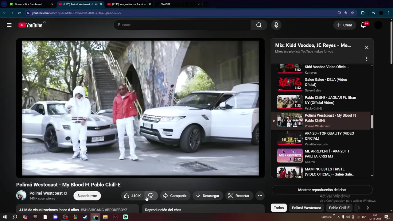Reload the page in Chrome

click(x=19, y=13)
